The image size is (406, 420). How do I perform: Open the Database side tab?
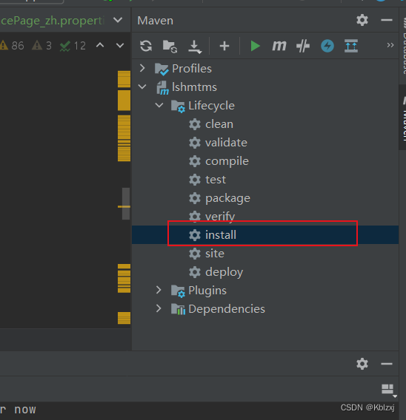tap(402, 46)
